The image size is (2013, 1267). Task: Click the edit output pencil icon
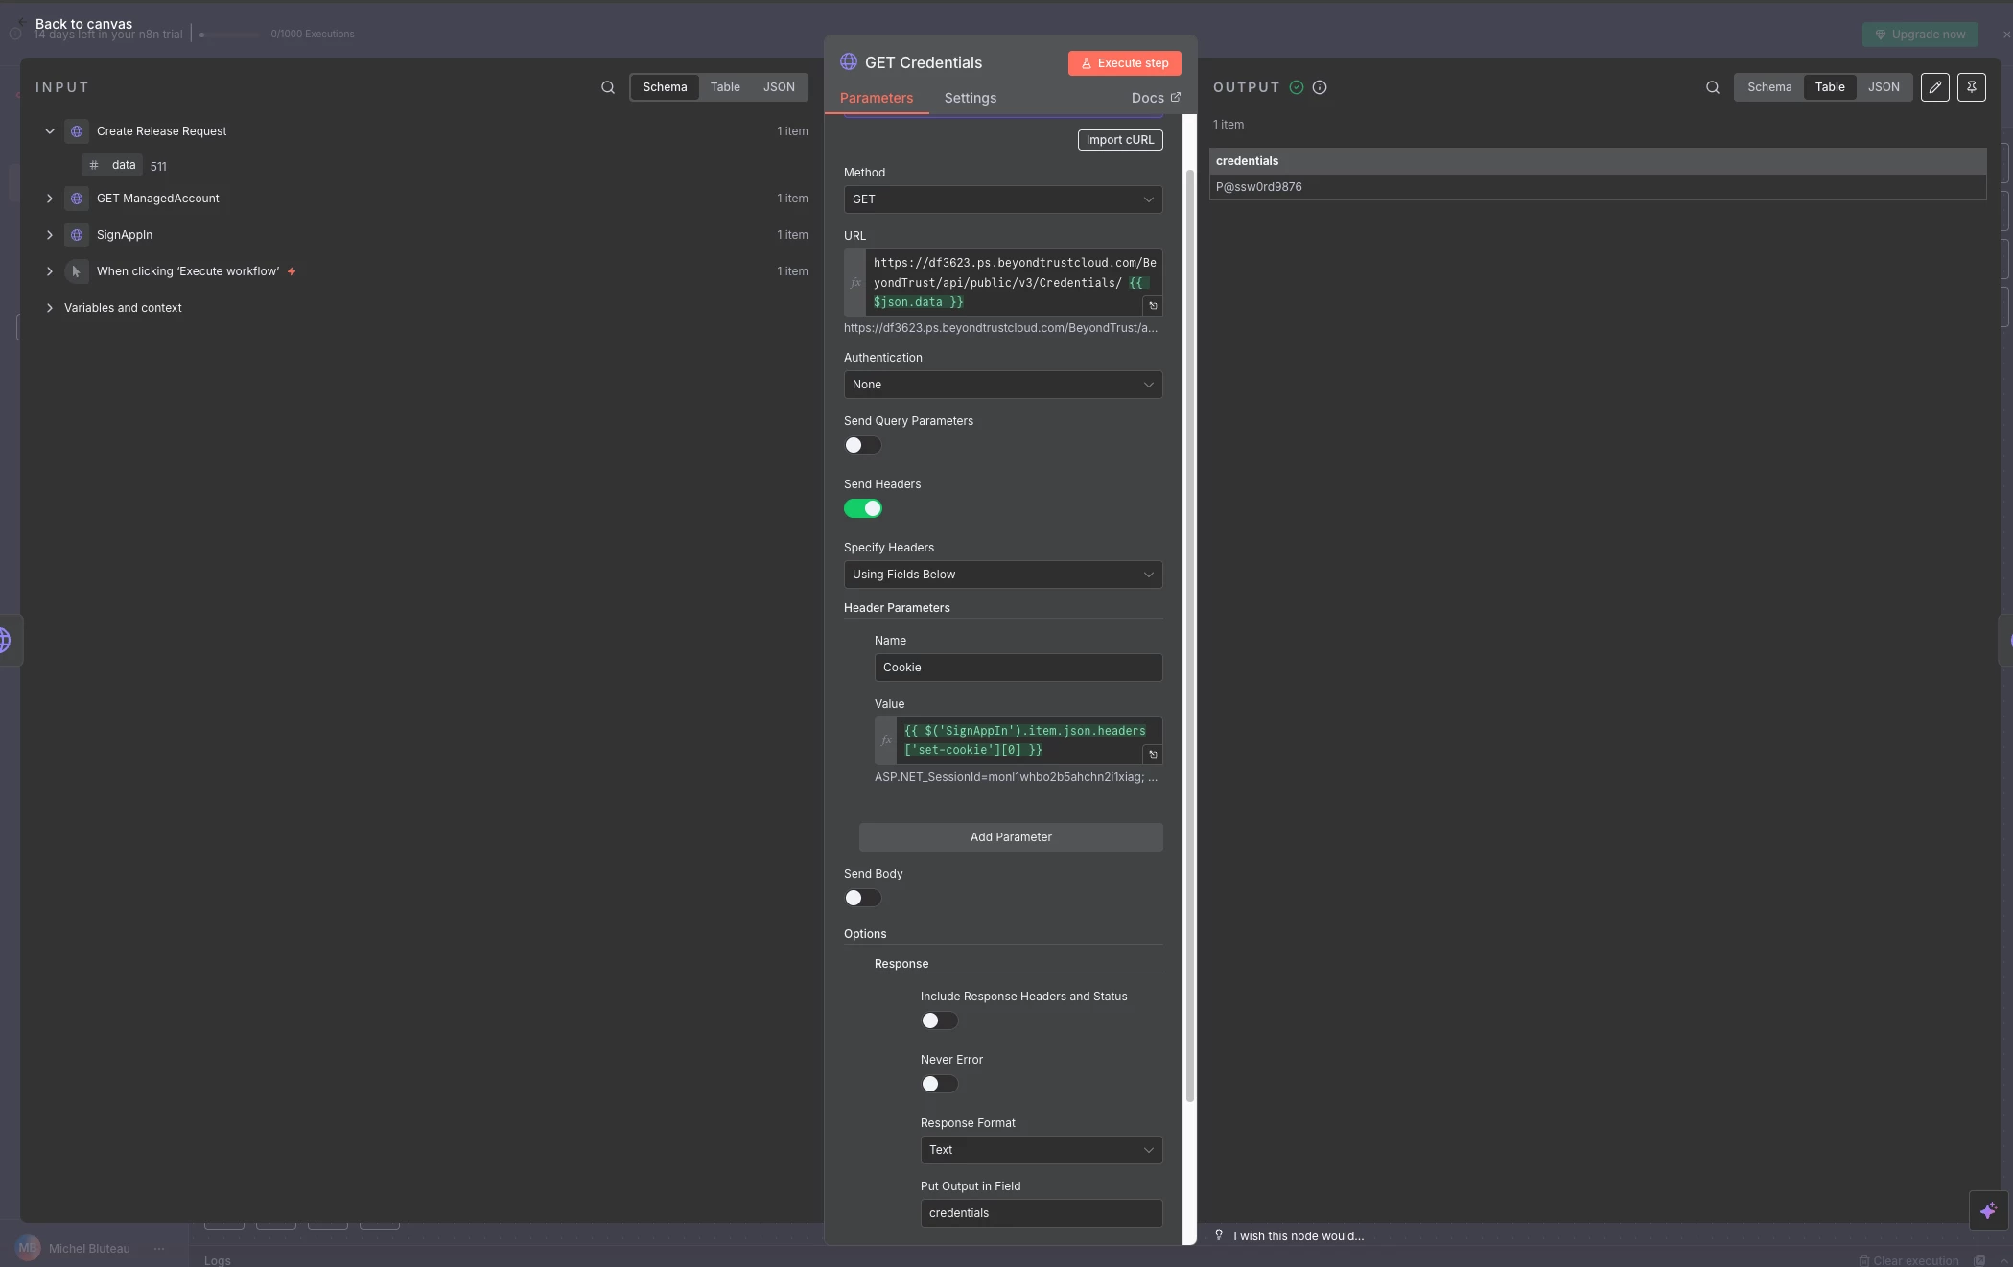(1935, 87)
